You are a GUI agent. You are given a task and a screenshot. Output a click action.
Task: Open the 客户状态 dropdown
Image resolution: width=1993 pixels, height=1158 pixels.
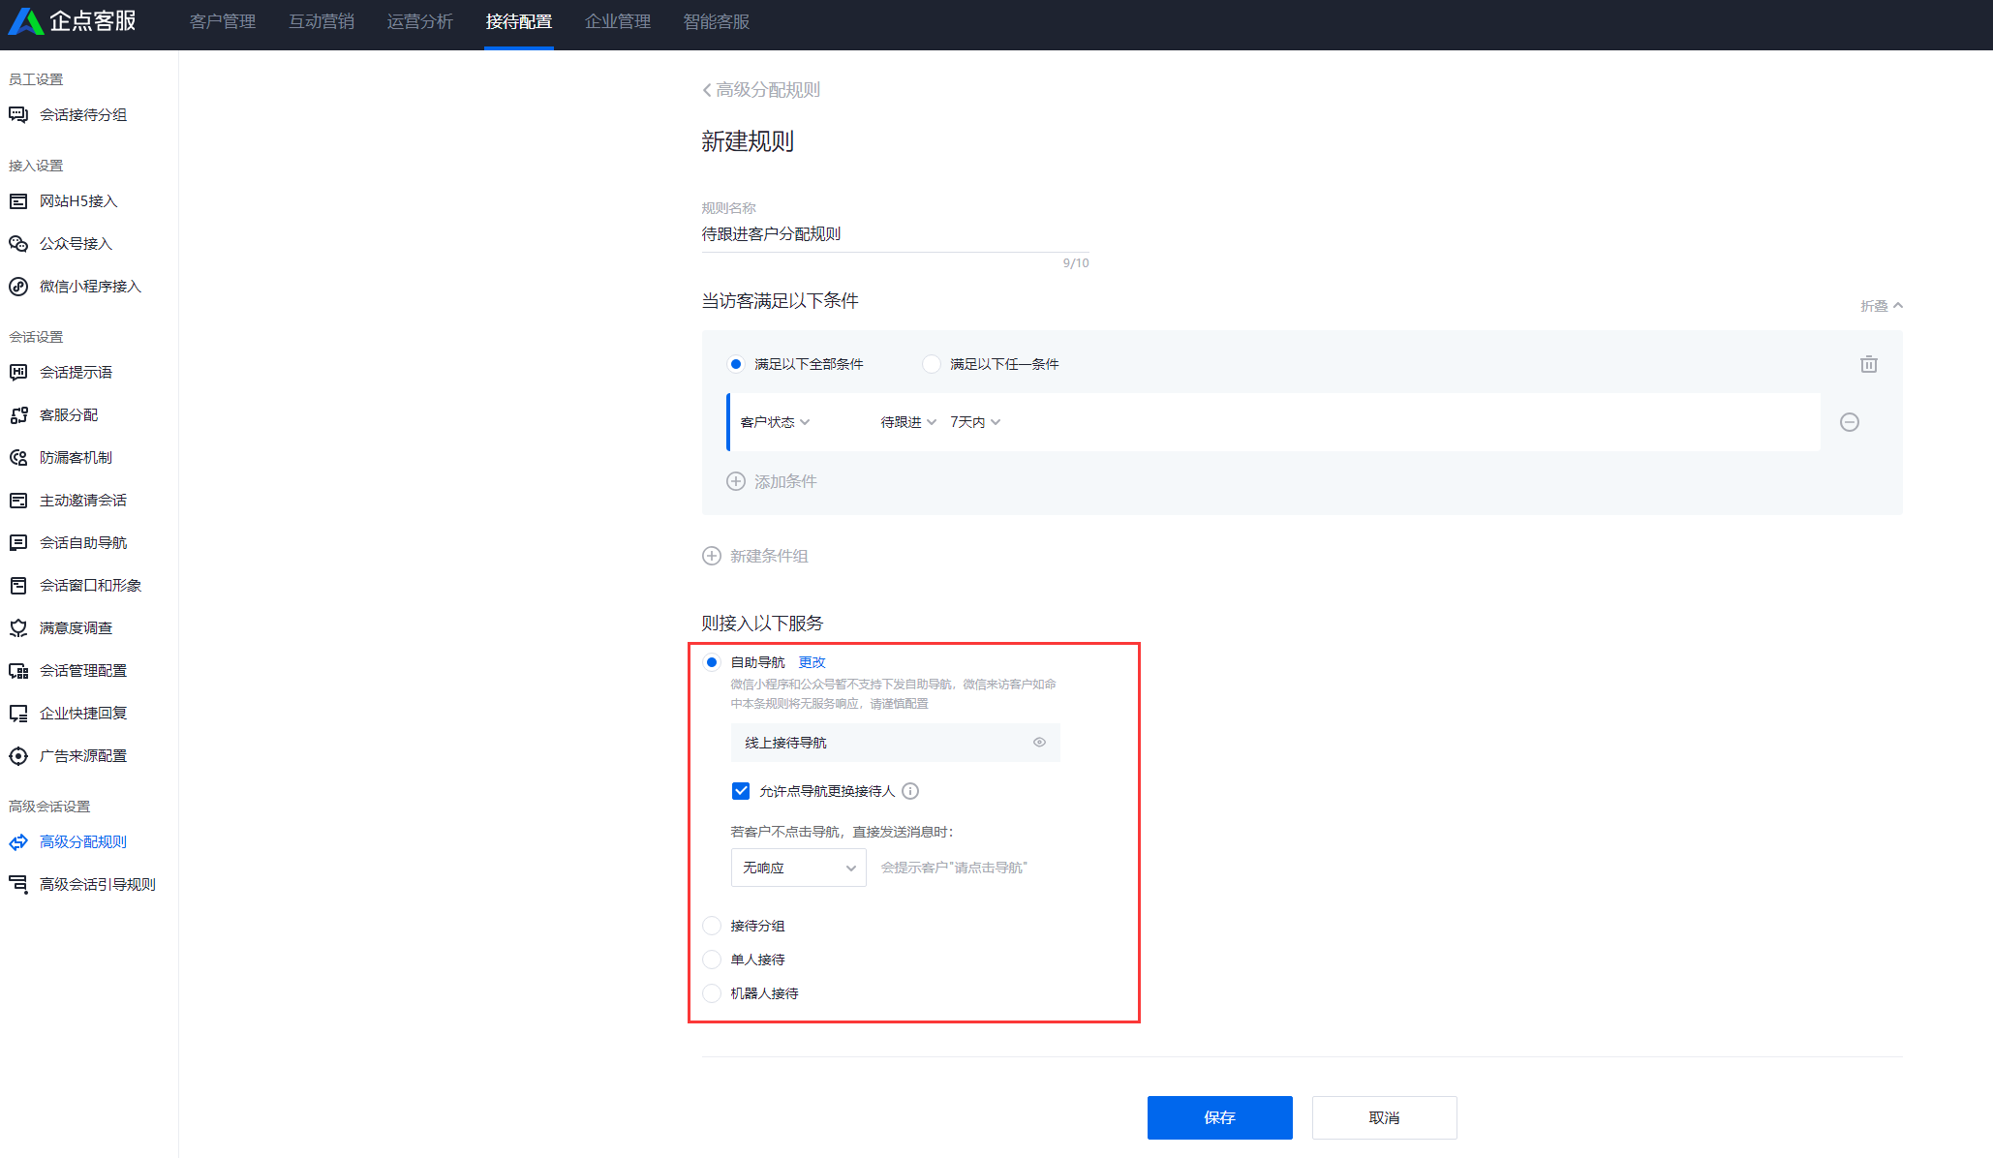[x=775, y=422]
